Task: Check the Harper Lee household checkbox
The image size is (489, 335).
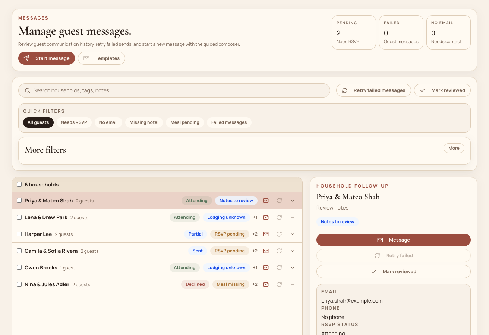Action: click(19, 234)
